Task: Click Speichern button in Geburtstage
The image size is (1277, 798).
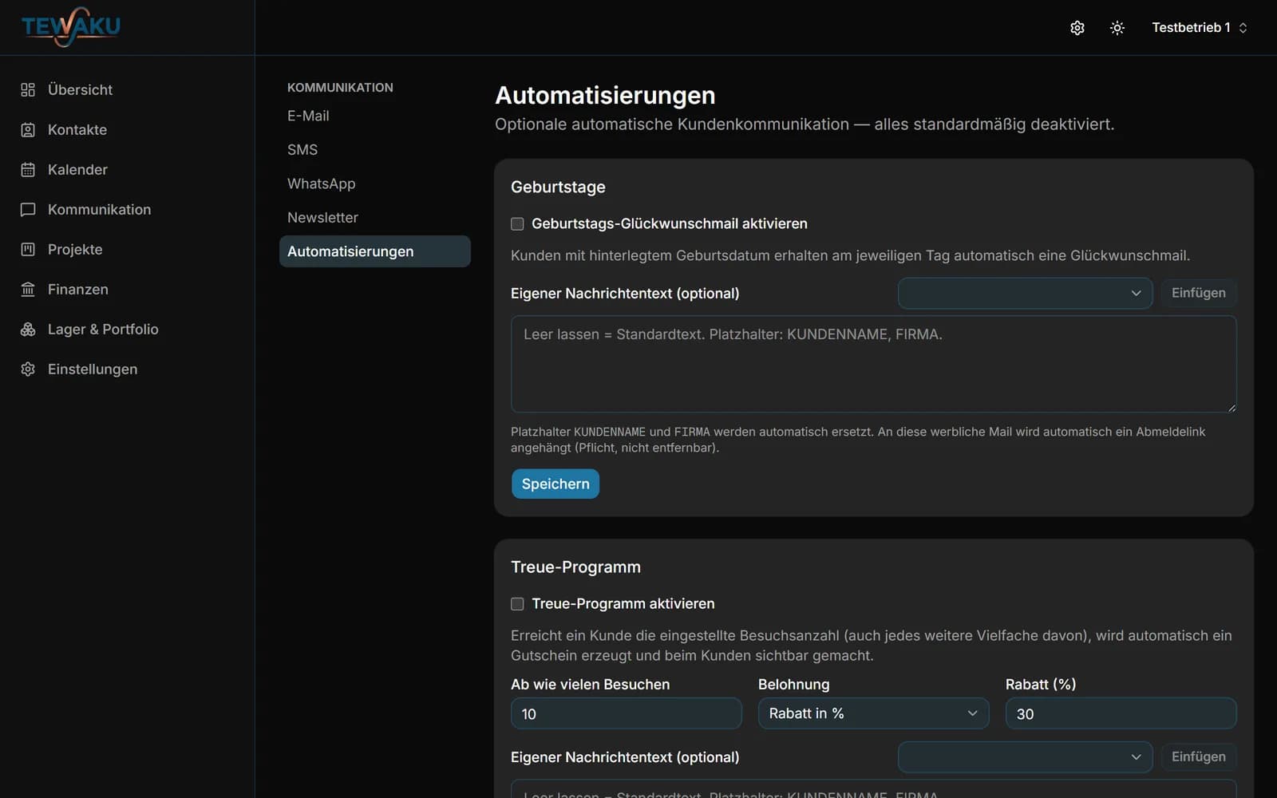Action: click(x=555, y=484)
